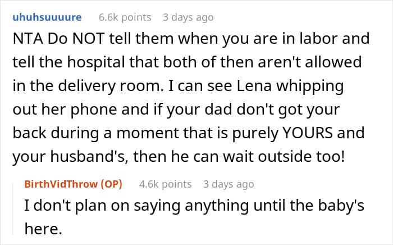
Task: Open the reply's 3 days ago timestamp
Action: [x=227, y=184]
